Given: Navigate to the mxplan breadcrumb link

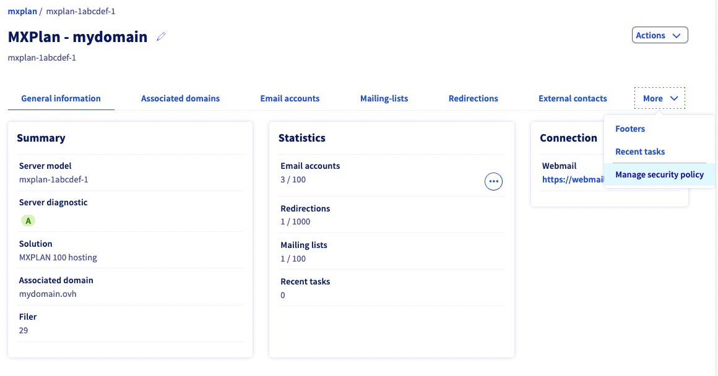Looking at the screenshot, I should click(22, 11).
